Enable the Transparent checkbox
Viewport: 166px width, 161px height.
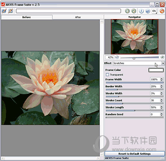[108, 75]
